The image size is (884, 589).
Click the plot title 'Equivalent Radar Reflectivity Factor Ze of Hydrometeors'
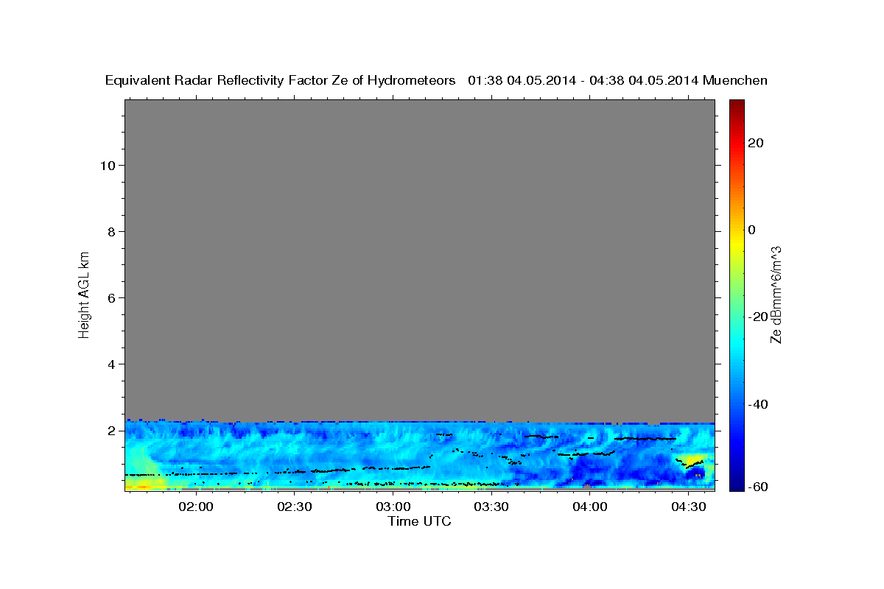pyautogui.click(x=280, y=80)
